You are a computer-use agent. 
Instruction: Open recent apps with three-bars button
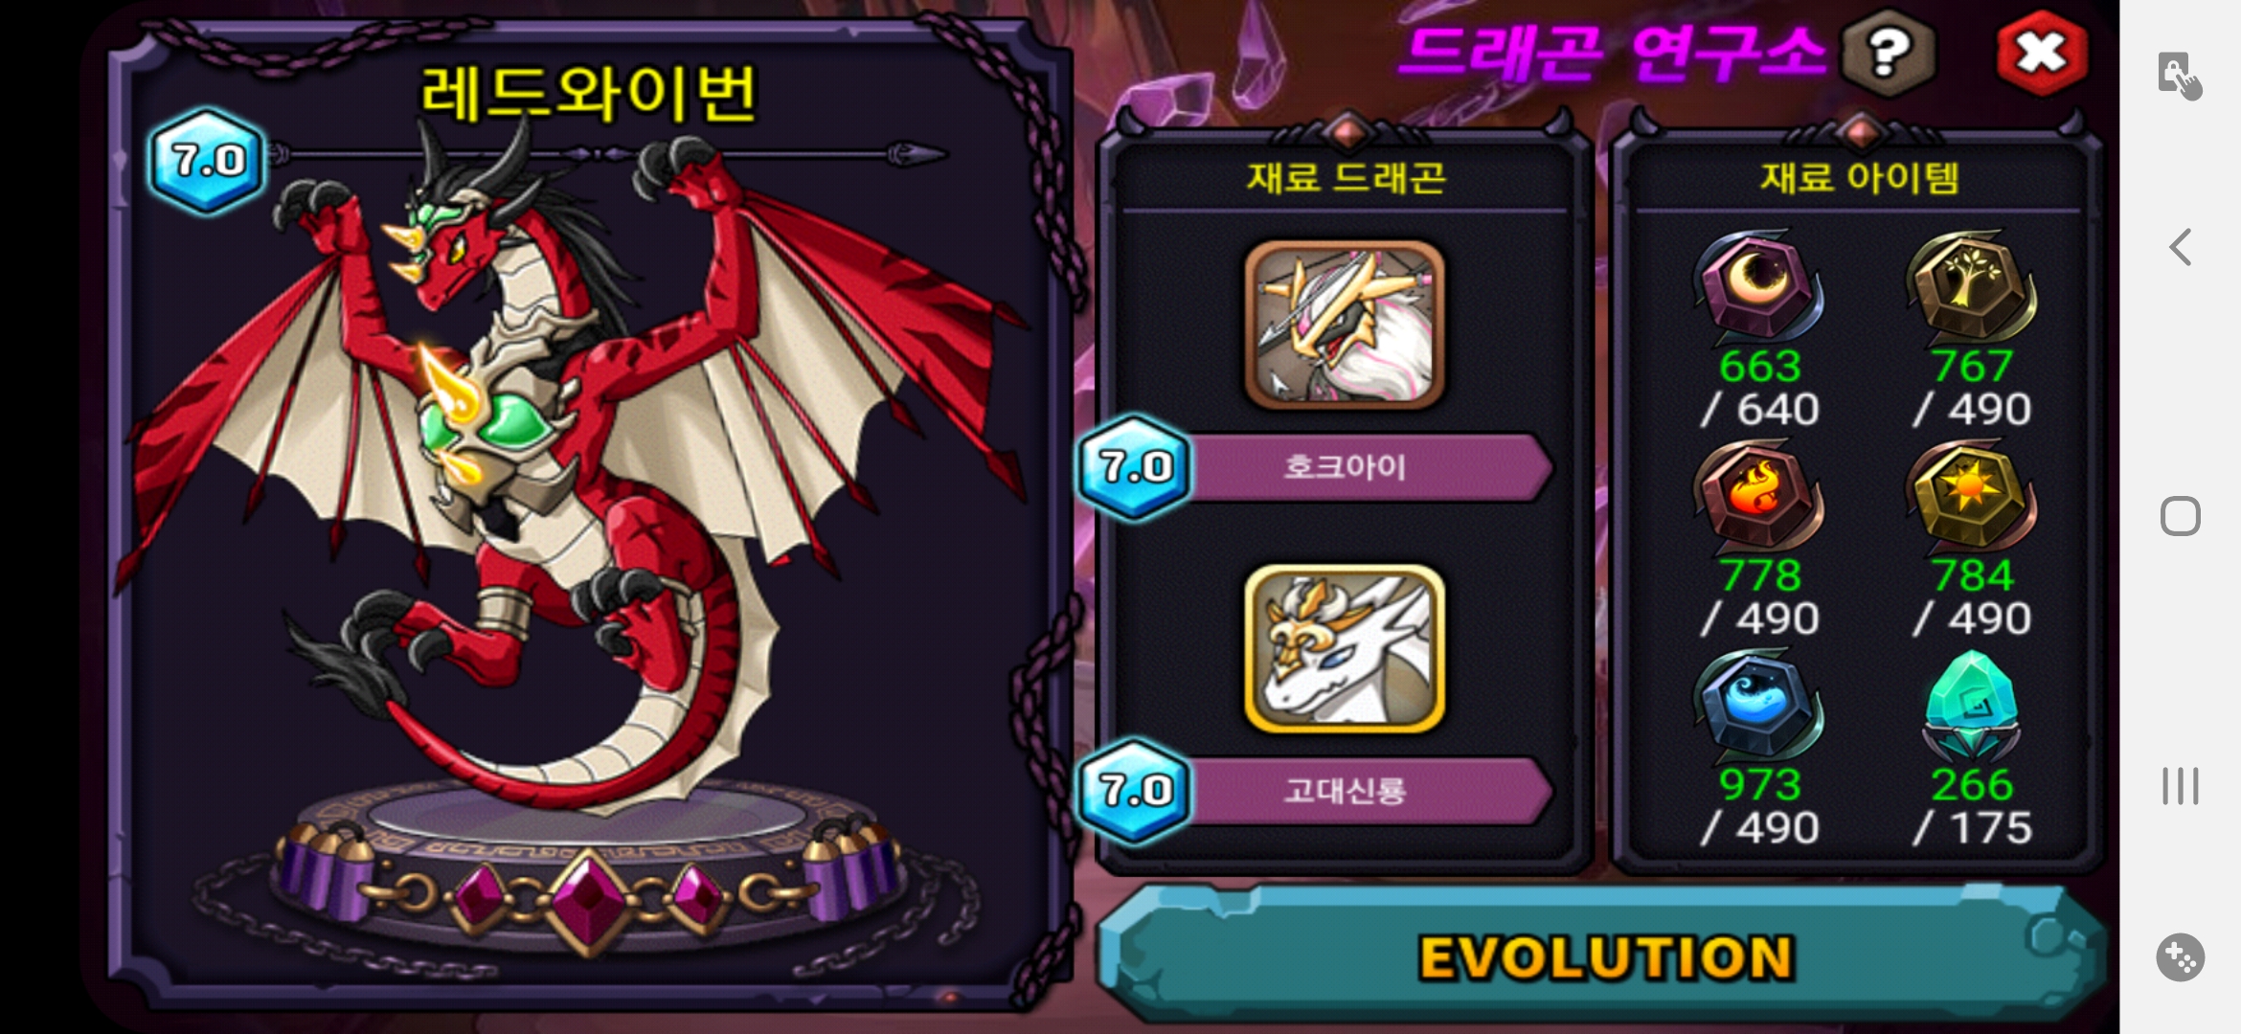pos(2180,785)
